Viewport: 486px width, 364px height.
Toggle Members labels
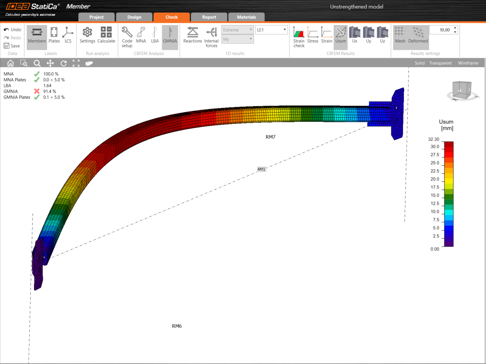pos(37,35)
